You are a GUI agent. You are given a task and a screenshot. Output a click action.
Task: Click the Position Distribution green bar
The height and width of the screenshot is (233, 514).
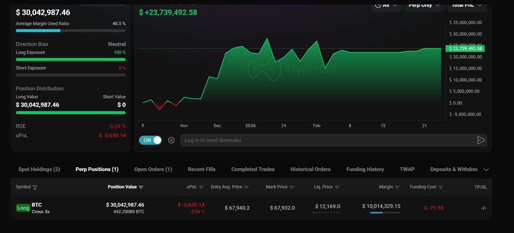(71, 112)
